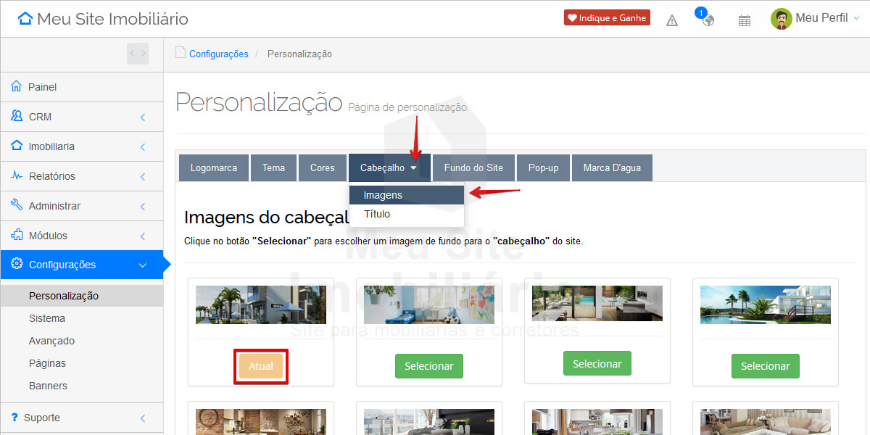Click the Suporte question mark icon

[14, 418]
